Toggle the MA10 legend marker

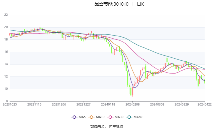[91, 117]
